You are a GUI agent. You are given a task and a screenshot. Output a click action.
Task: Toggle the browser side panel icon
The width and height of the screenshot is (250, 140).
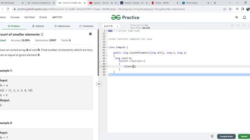click(243, 9)
